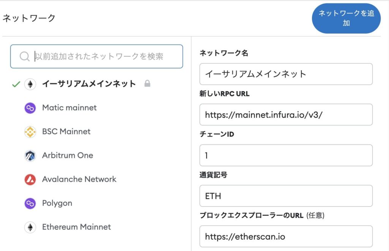The image size is (389, 251).
Task: Click the 通貨記号 field containing ETH
Action: pyautogui.click(x=286, y=196)
